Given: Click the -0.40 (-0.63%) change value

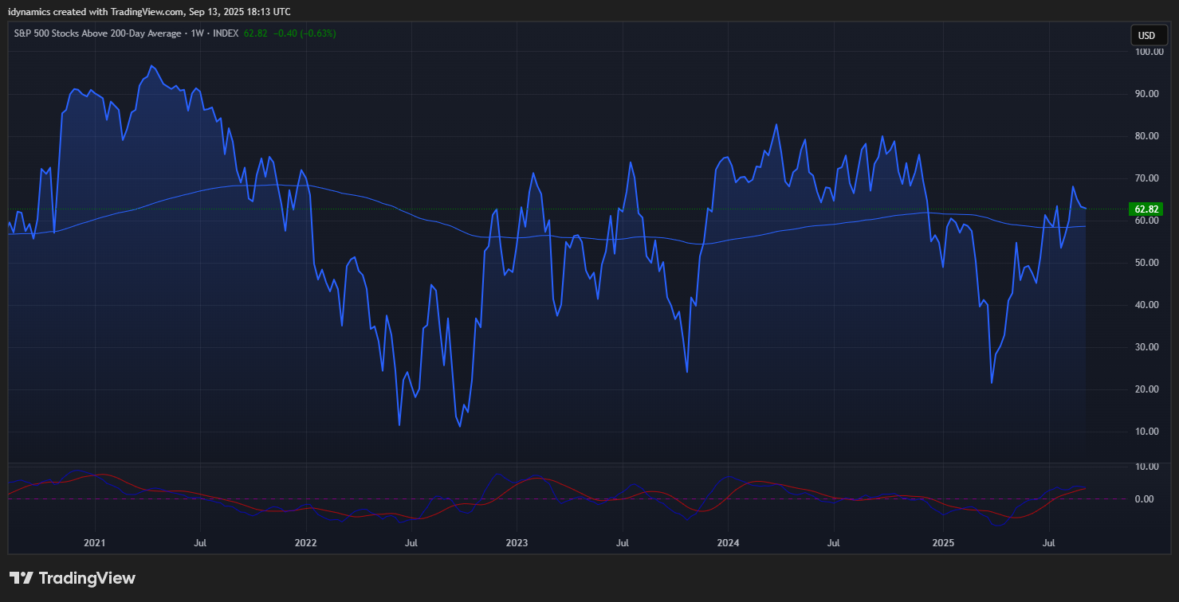Looking at the screenshot, I should tap(305, 33).
